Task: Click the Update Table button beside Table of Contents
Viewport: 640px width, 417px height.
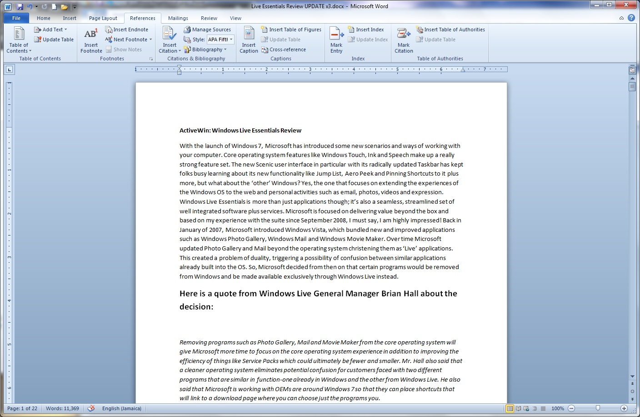Action: [x=54, y=39]
